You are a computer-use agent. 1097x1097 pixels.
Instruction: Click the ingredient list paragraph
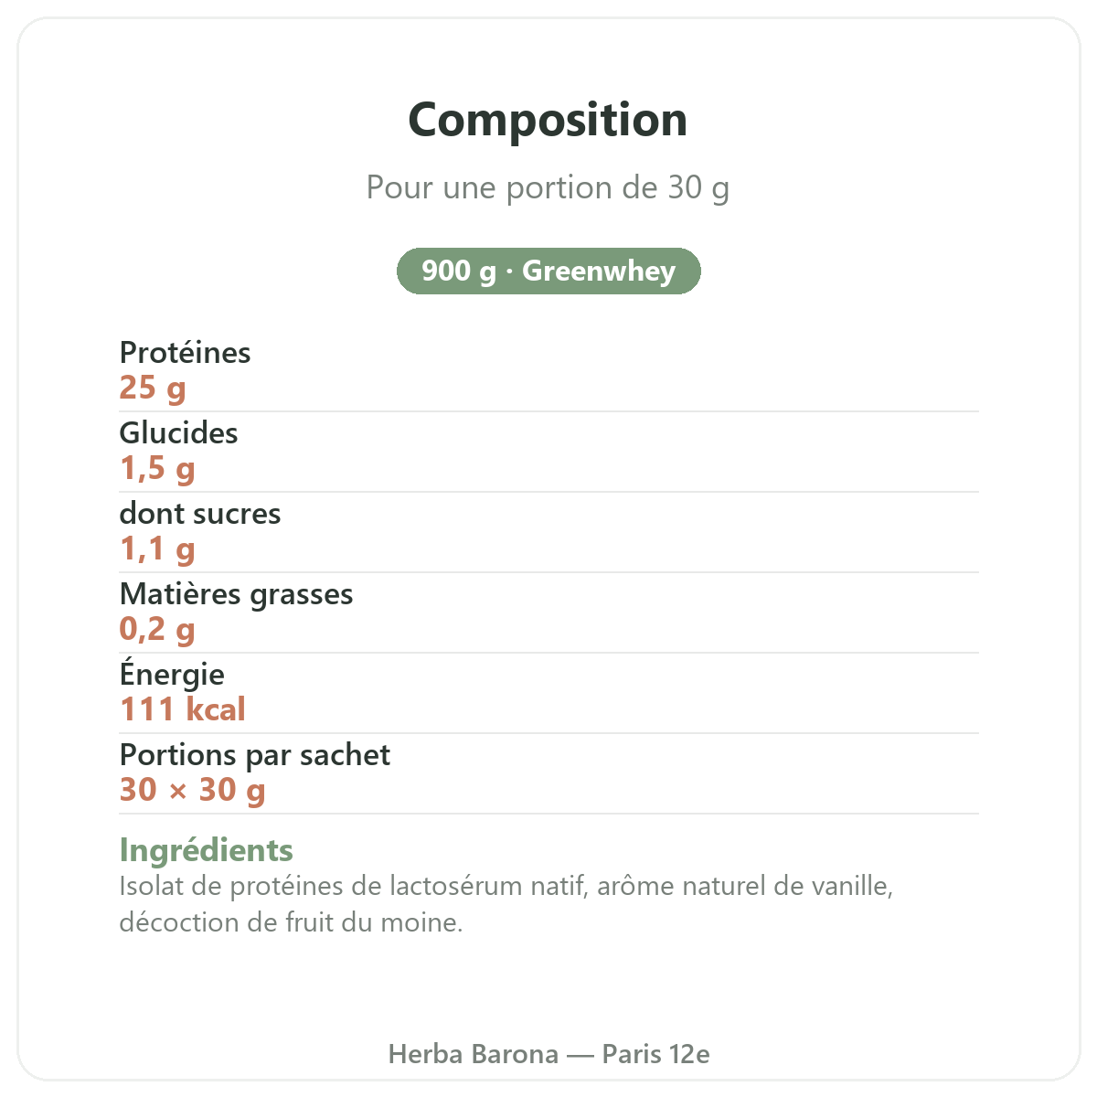(x=506, y=904)
